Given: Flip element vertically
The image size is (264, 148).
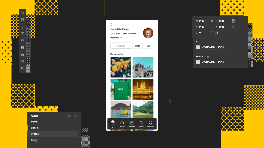Looking at the screenshot, I should (x=217, y=33).
